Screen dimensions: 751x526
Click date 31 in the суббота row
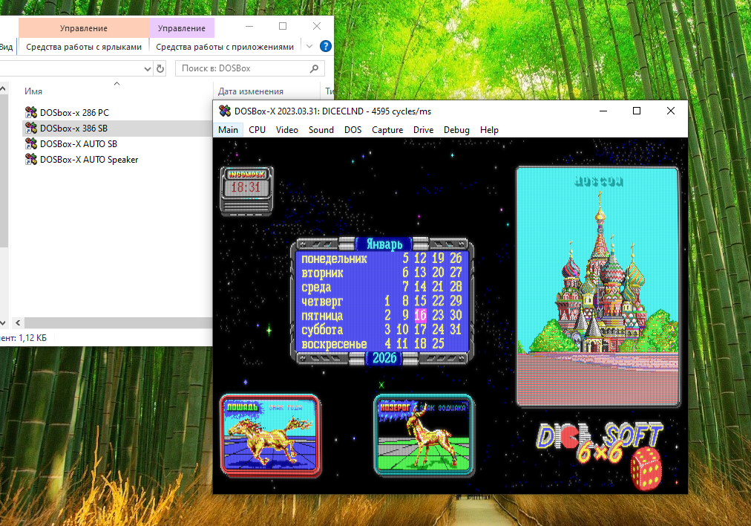456,329
